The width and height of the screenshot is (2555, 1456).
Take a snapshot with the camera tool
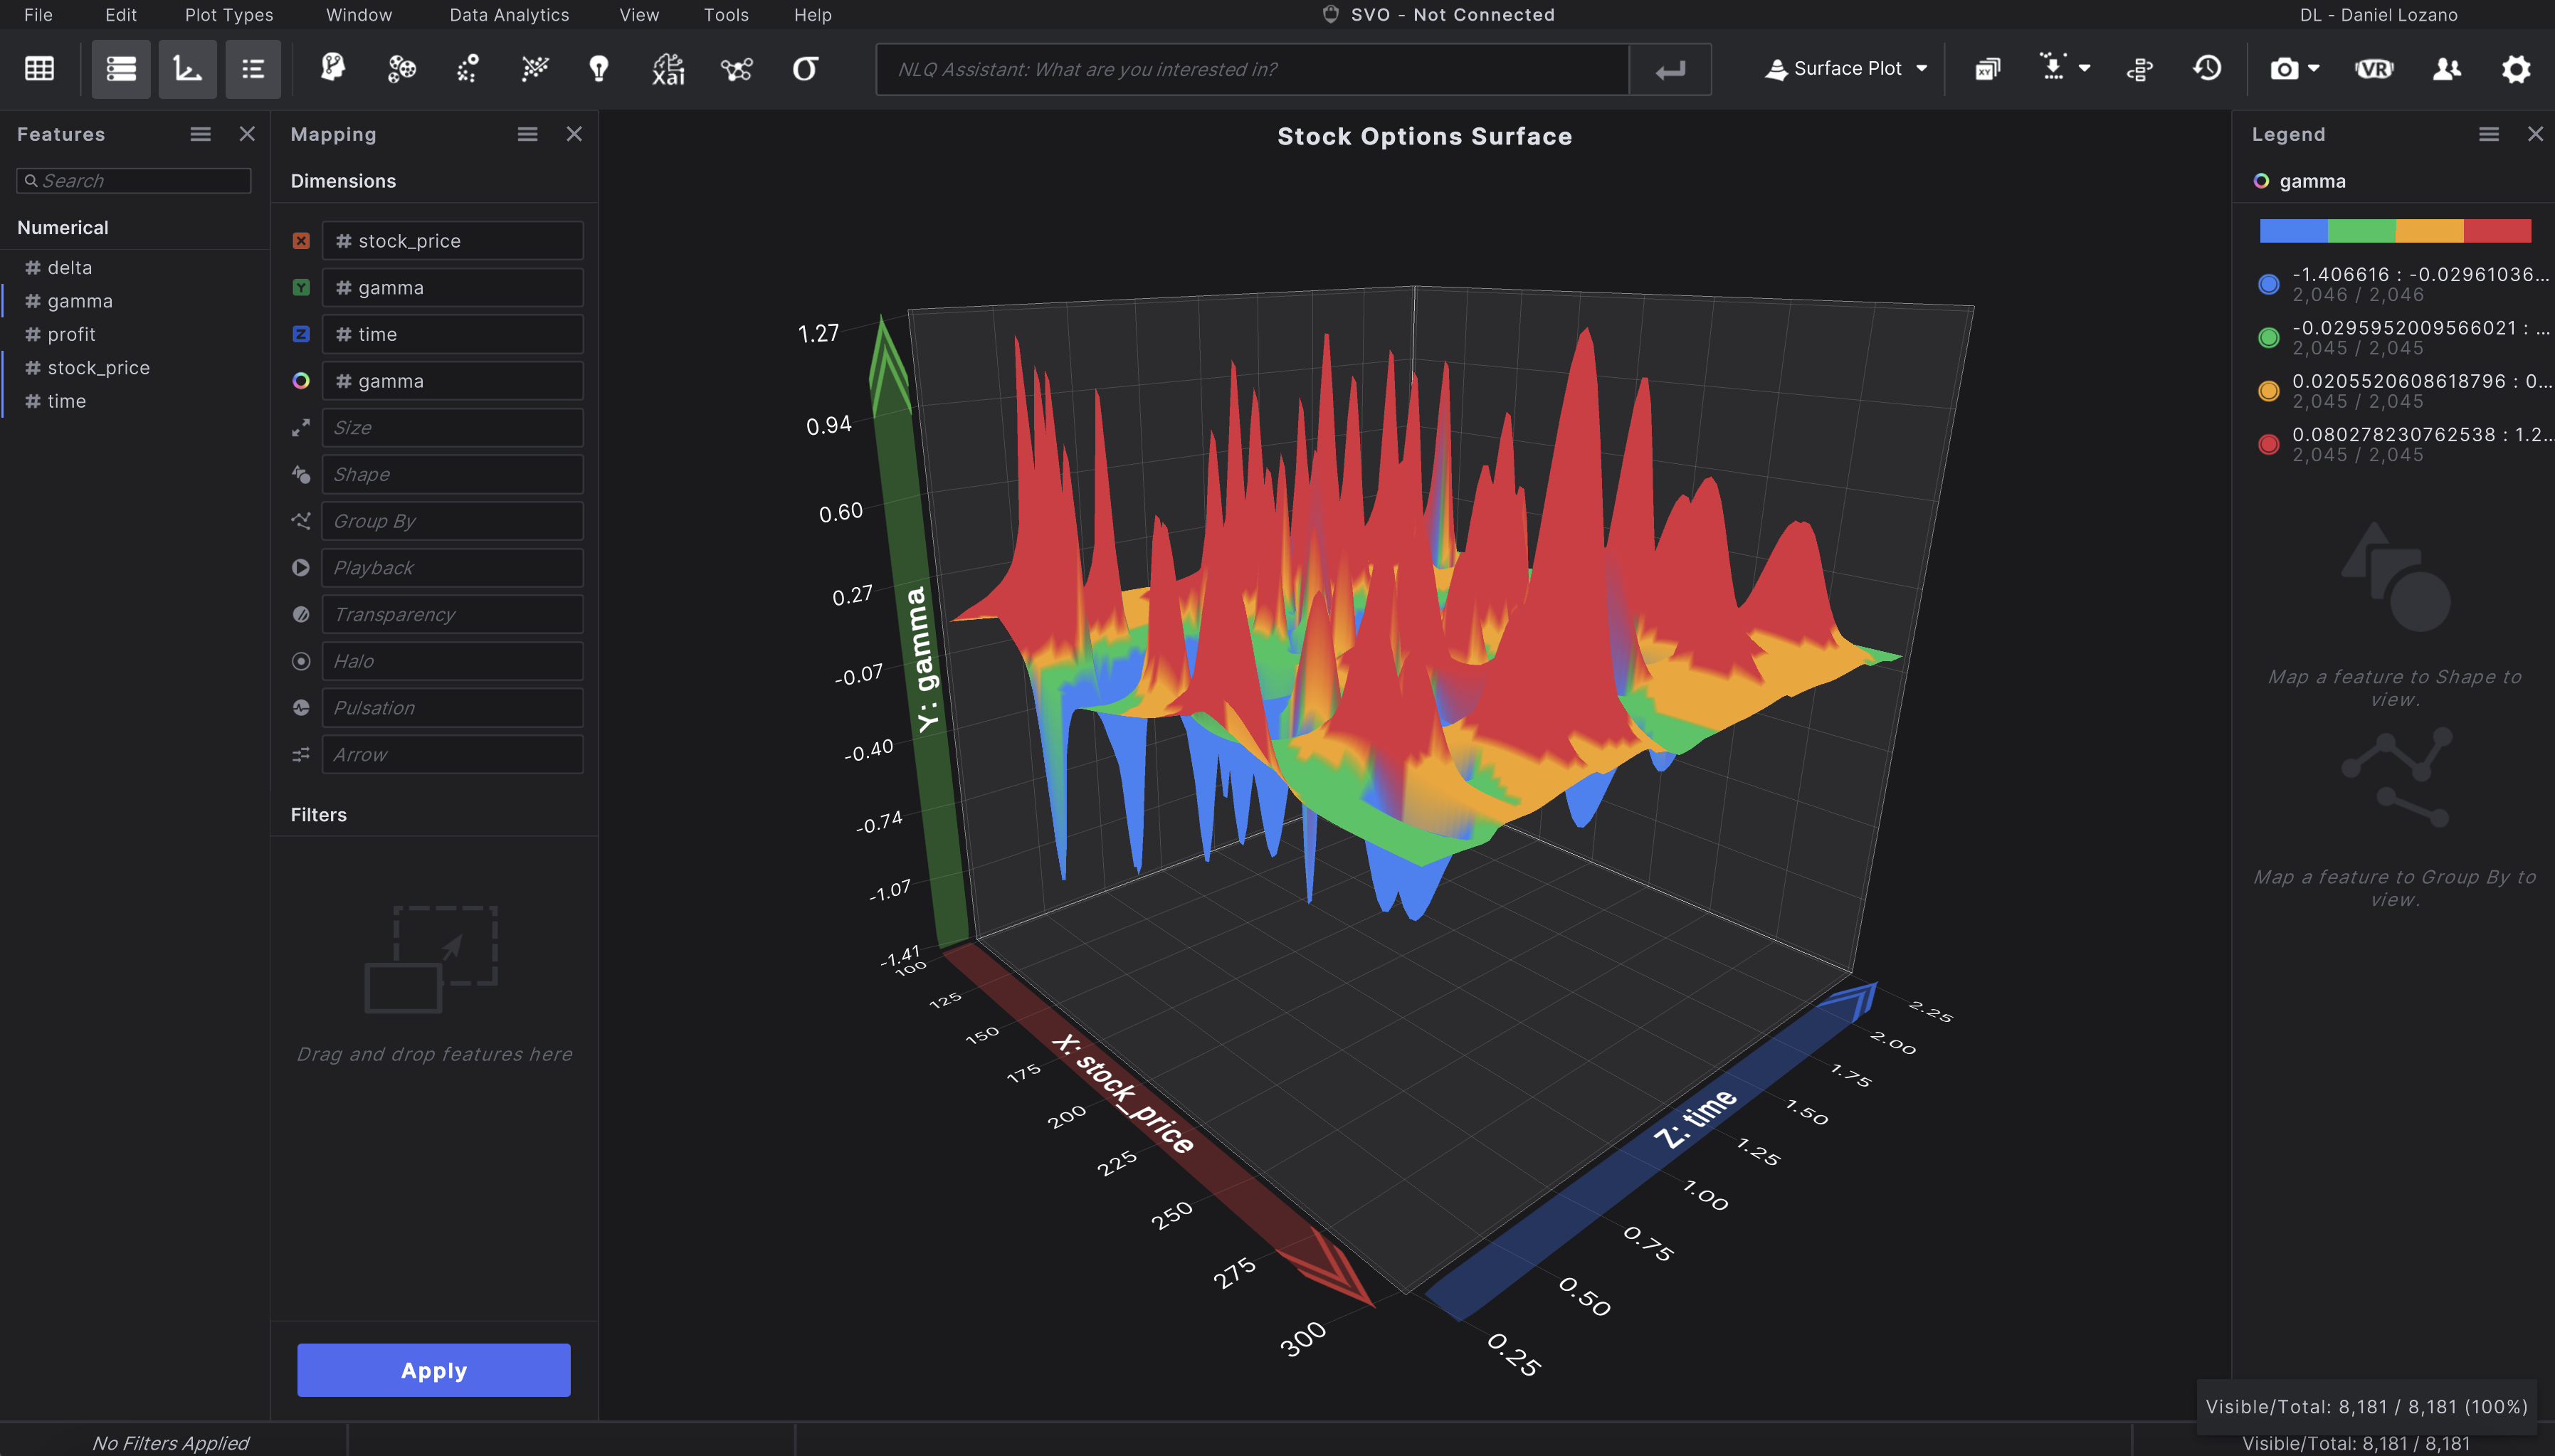point(2285,69)
